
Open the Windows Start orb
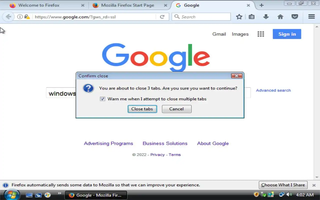click(12, 195)
